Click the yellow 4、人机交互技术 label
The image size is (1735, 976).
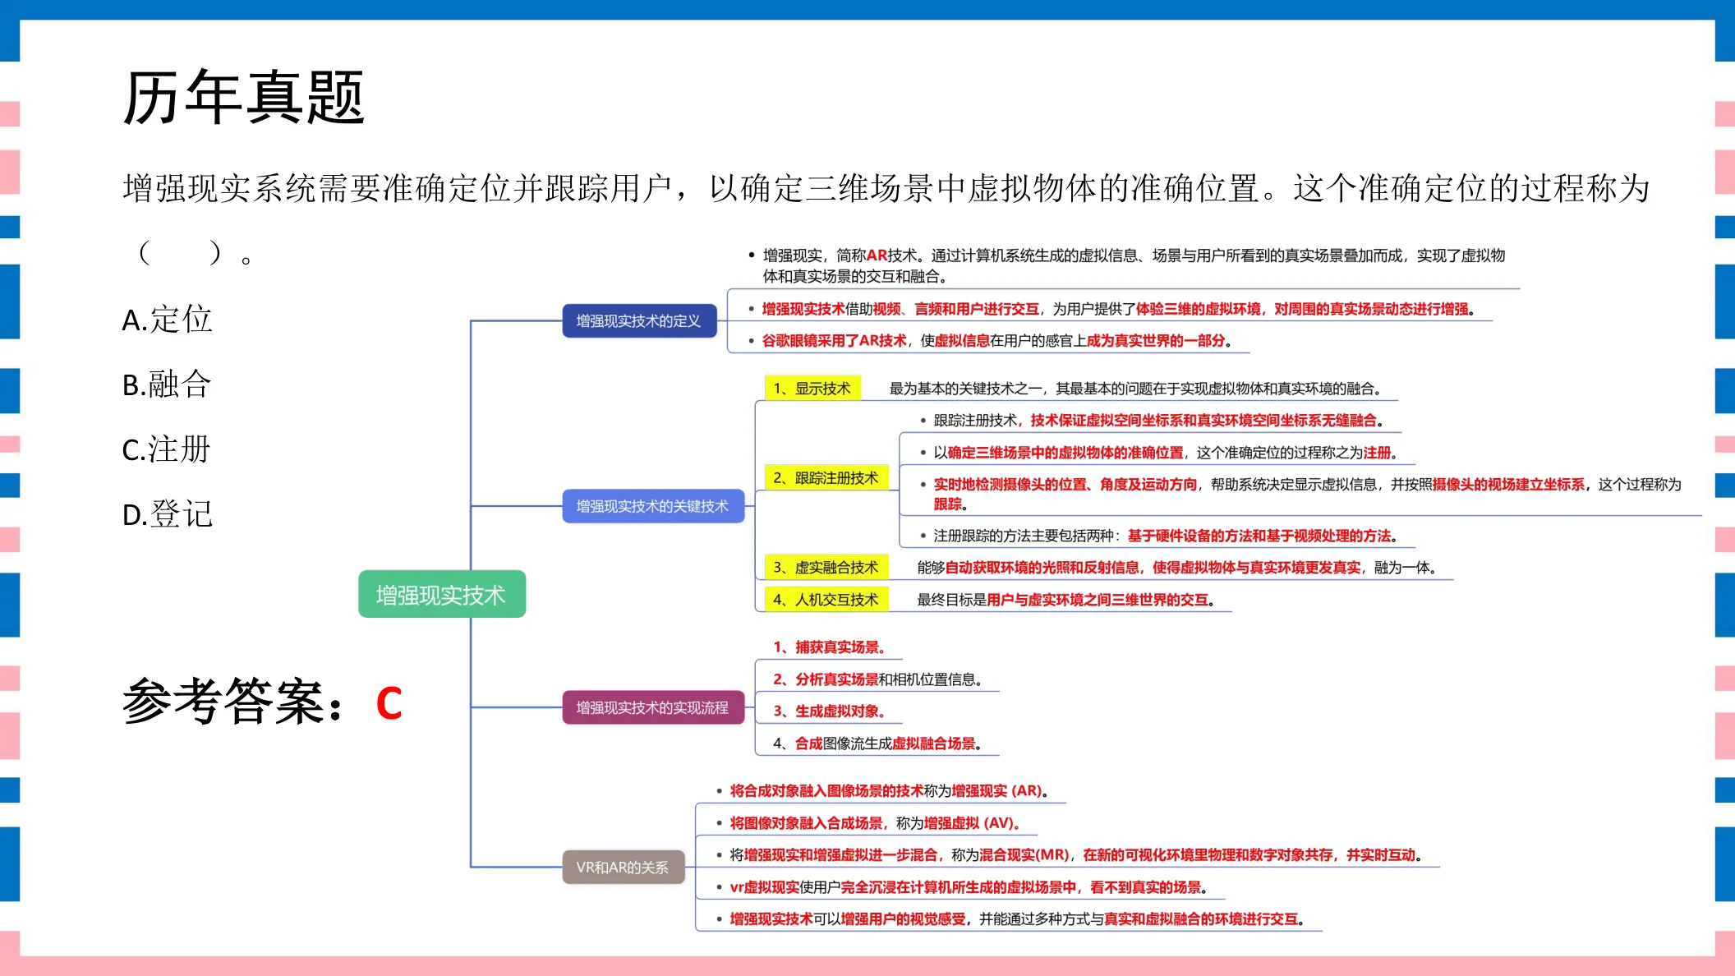[x=826, y=600]
